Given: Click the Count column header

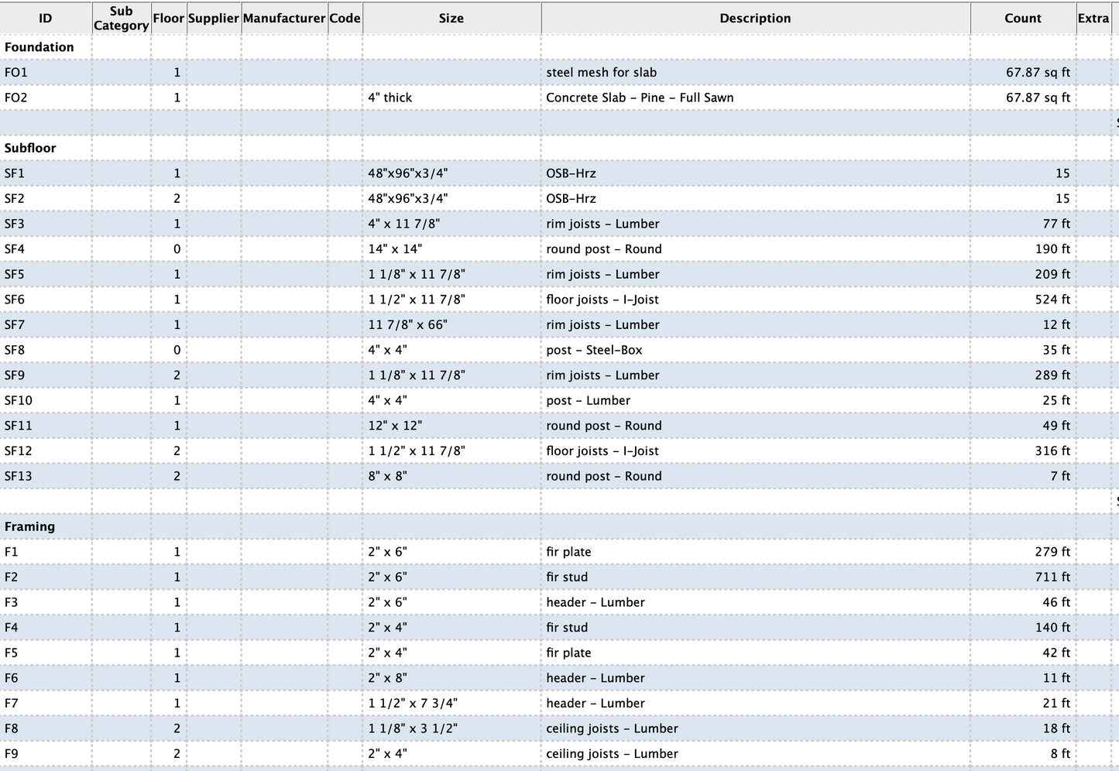Looking at the screenshot, I should [1023, 19].
